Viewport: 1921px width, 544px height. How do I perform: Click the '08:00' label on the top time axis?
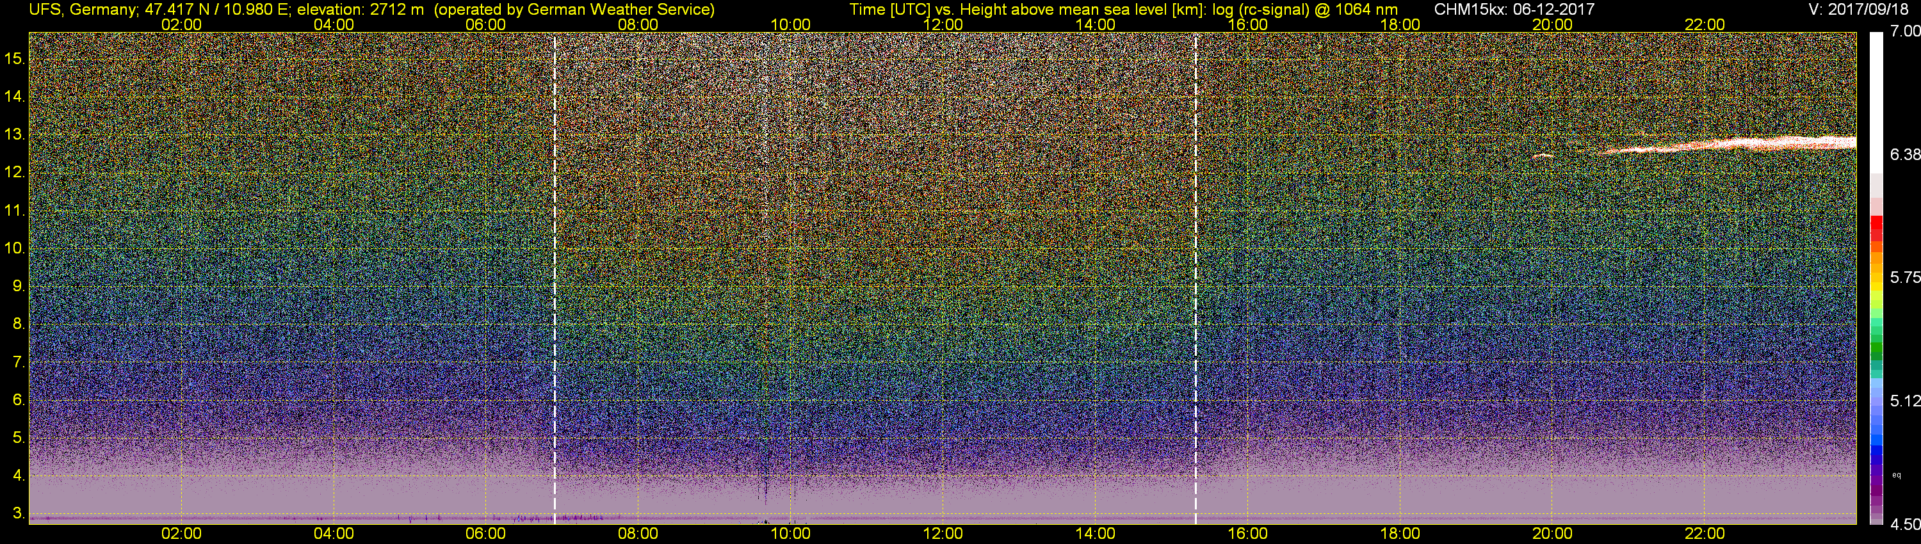coord(638,24)
